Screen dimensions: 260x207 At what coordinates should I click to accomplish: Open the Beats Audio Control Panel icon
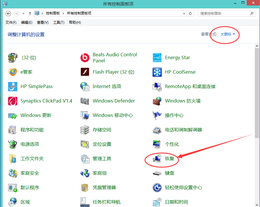point(85,58)
